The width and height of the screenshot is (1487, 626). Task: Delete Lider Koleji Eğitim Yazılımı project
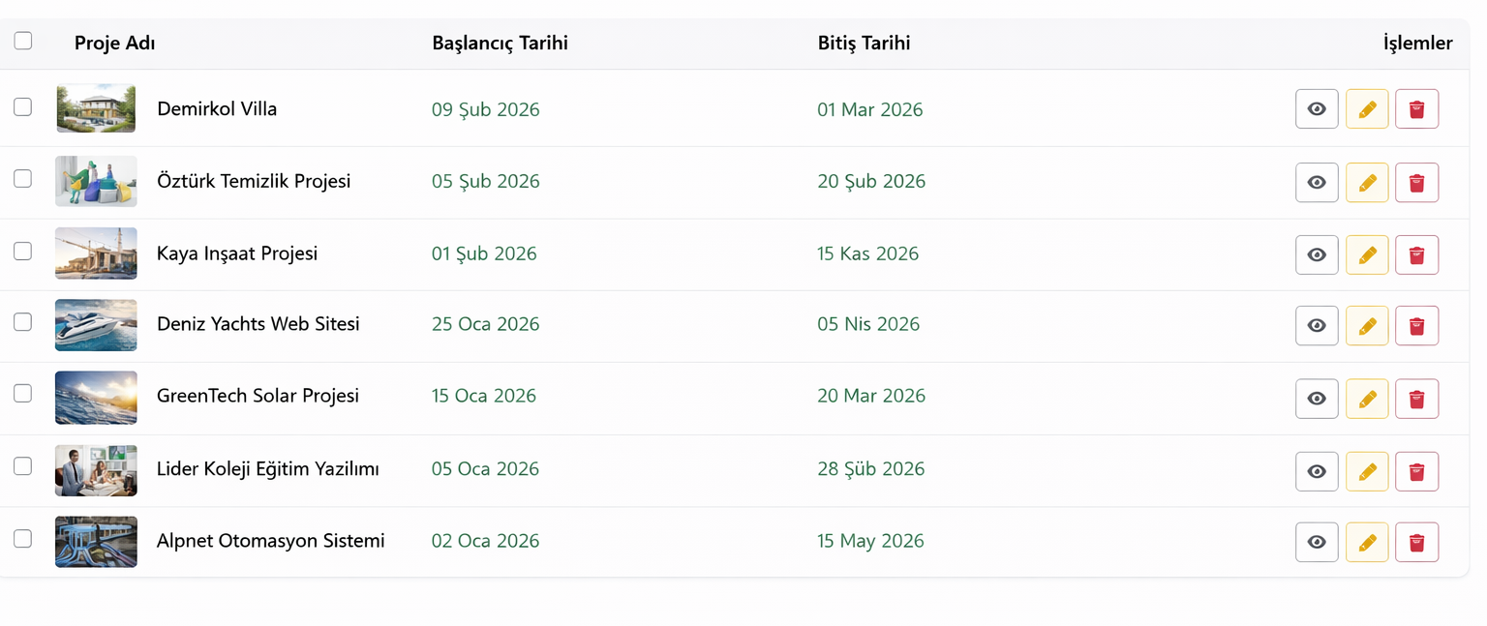point(1416,471)
